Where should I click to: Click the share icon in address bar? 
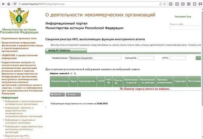(x=160, y=4)
